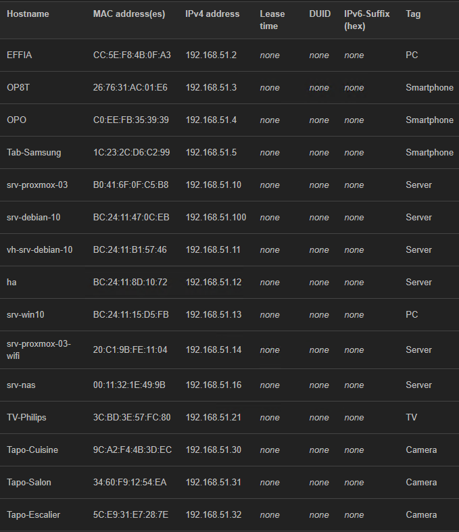Select the vh-srv-debian-10 entry
The width and height of the screenshot is (459, 532).
(40, 249)
